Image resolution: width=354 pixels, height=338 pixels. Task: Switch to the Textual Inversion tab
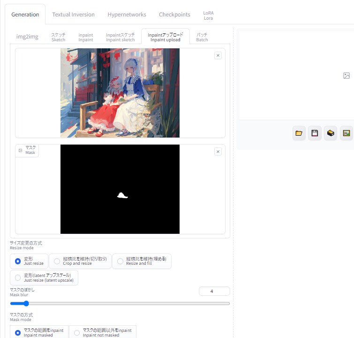point(73,15)
